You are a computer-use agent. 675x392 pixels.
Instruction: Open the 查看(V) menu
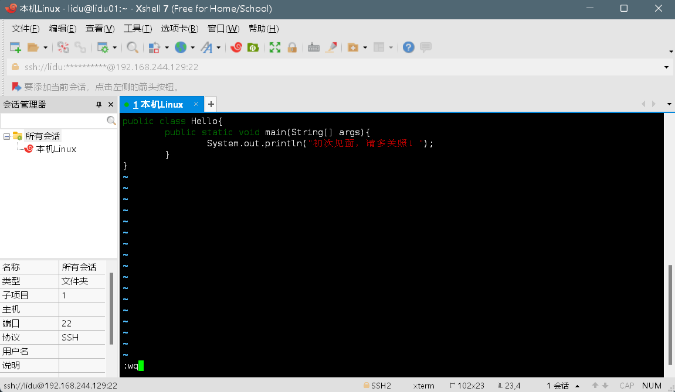coord(100,28)
